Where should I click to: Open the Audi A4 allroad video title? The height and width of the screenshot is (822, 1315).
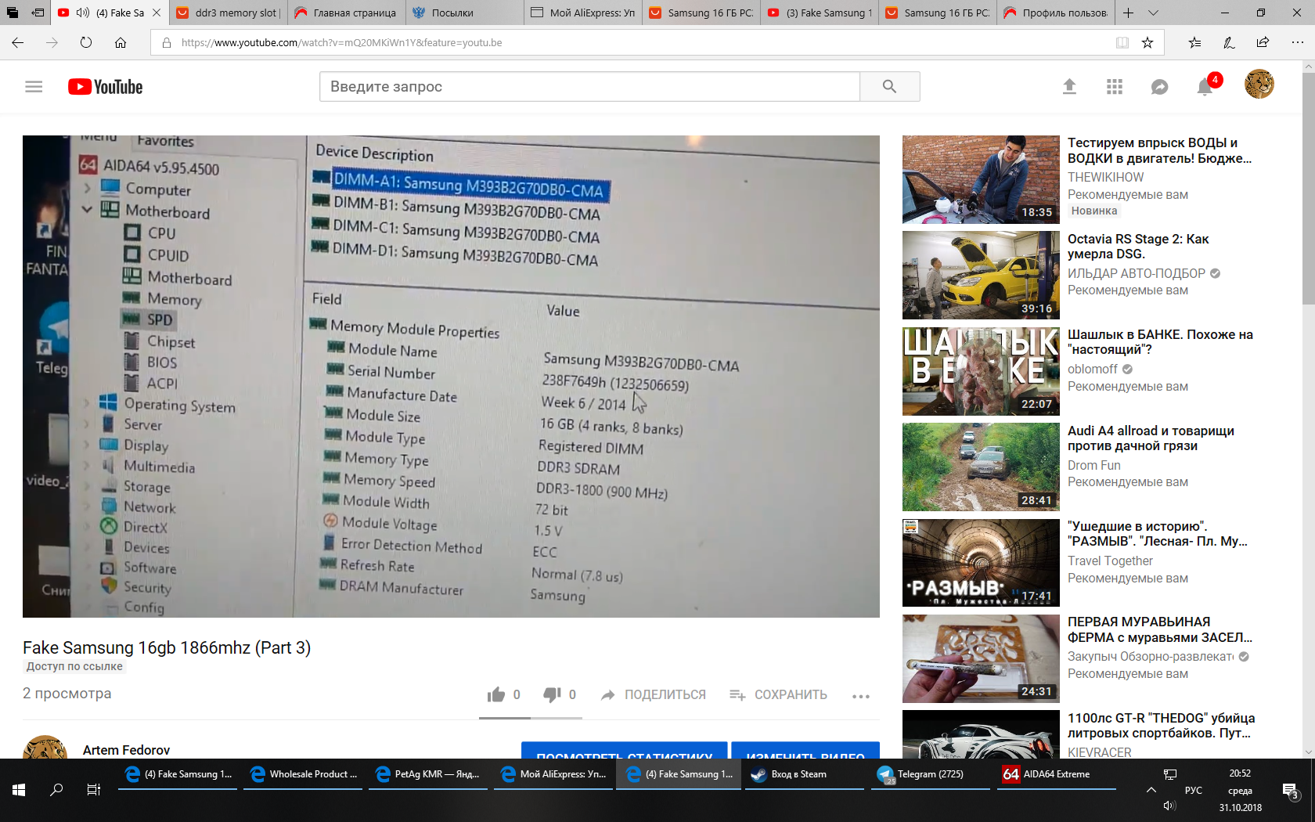[1151, 438]
